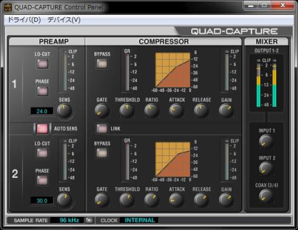Click the mixer COAX (3/4) knob
The image size is (298, 230).
(266, 196)
